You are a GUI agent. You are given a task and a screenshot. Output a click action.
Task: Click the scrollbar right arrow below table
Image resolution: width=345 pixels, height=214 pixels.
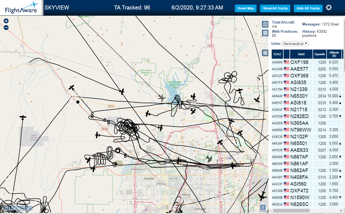[x=341, y=210]
